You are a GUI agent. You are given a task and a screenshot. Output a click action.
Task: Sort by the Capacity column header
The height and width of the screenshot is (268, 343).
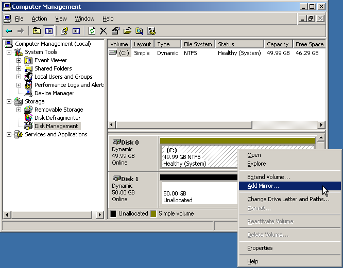click(x=278, y=44)
